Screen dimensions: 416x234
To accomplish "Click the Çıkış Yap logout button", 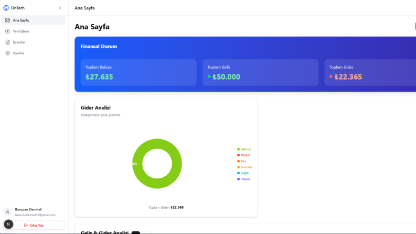I will (x=34, y=225).
